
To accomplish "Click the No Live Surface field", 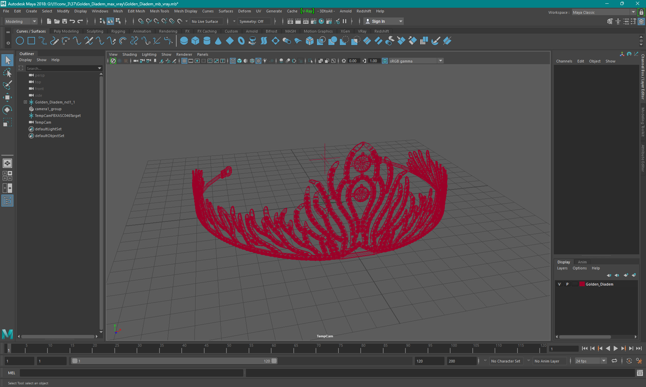I will 206,21.
